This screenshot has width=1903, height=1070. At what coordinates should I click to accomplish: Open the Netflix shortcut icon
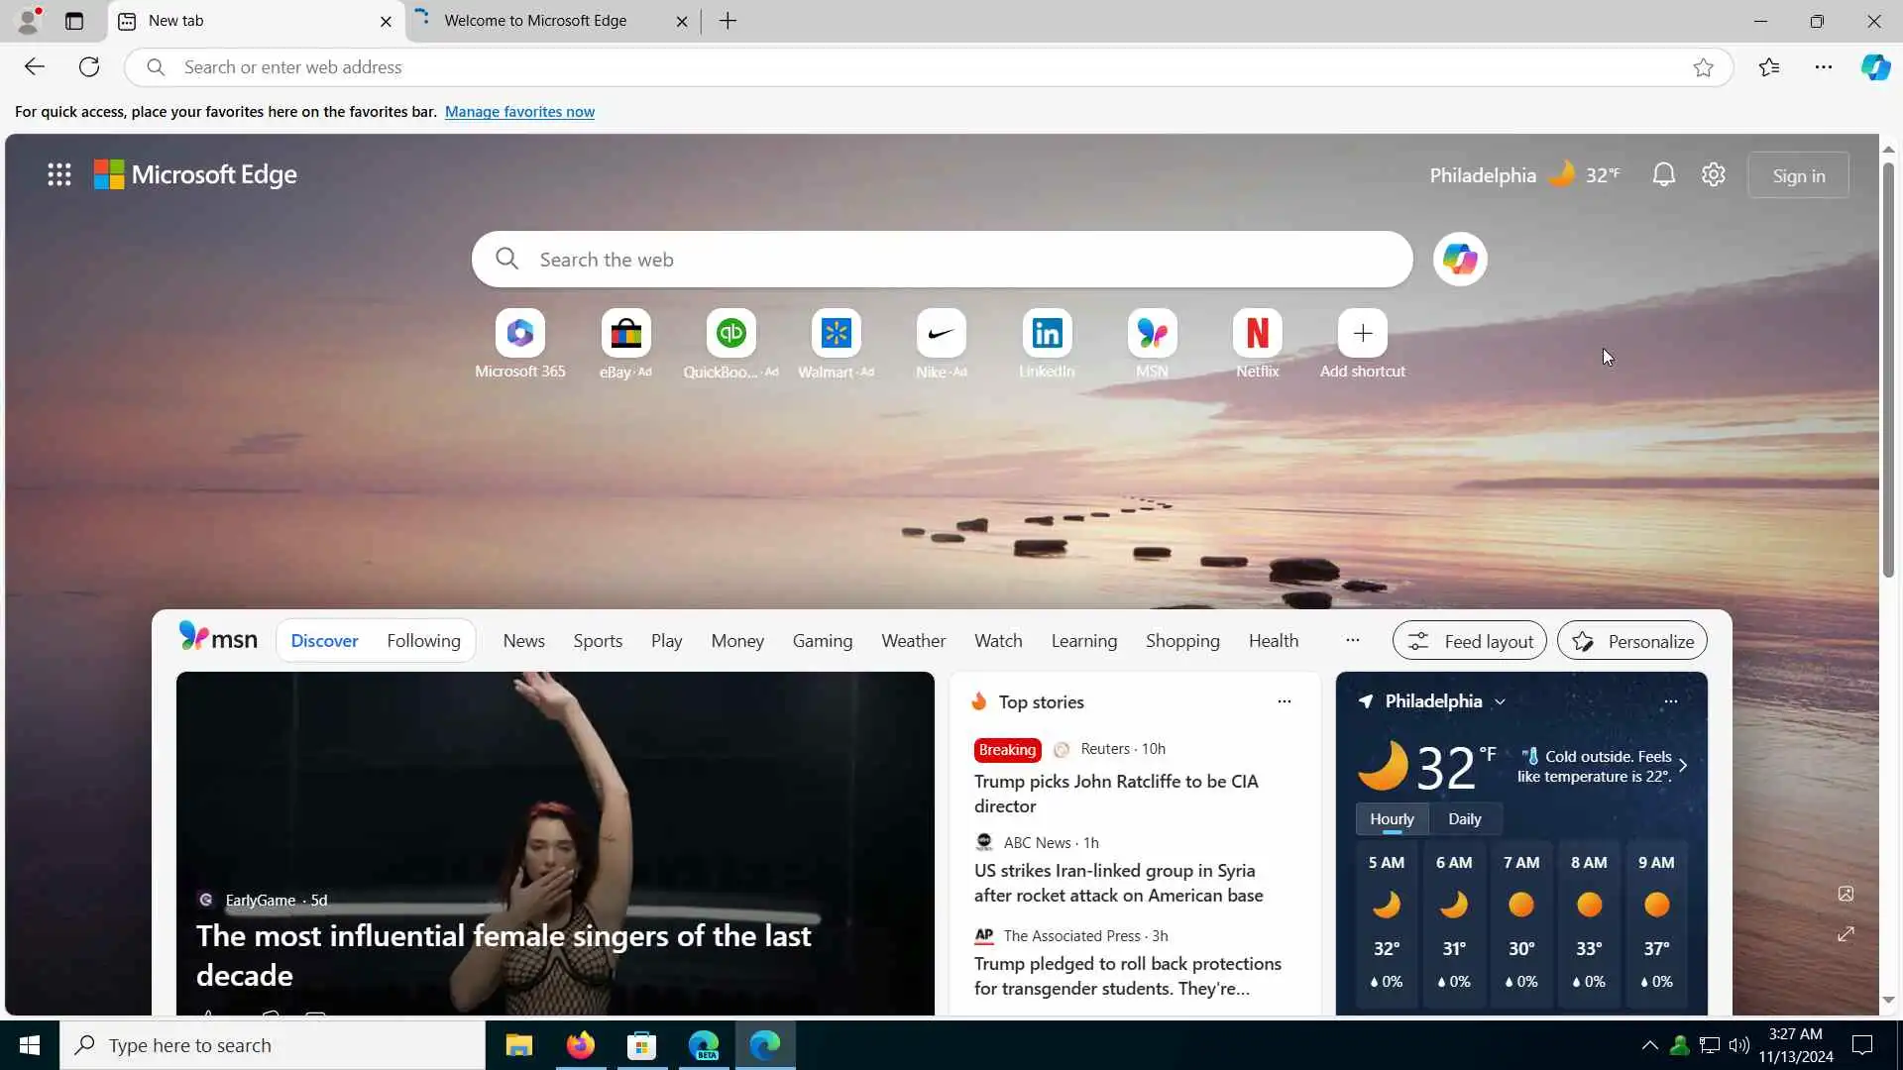[x=1257, y=334]
